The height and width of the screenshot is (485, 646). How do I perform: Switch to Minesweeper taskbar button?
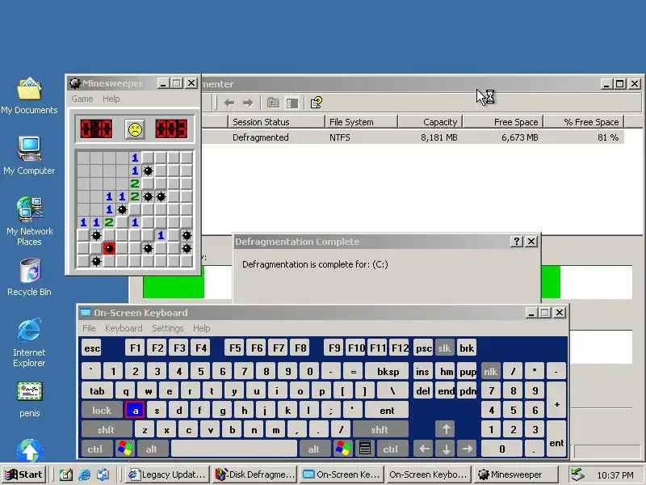(516, 474)
